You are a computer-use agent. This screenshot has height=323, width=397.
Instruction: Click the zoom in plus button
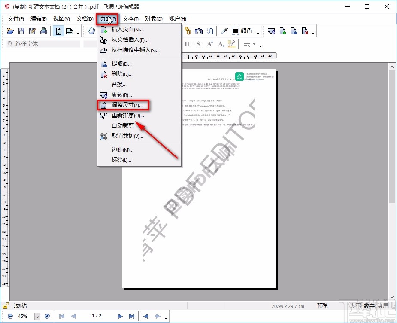tap(47, 316)
